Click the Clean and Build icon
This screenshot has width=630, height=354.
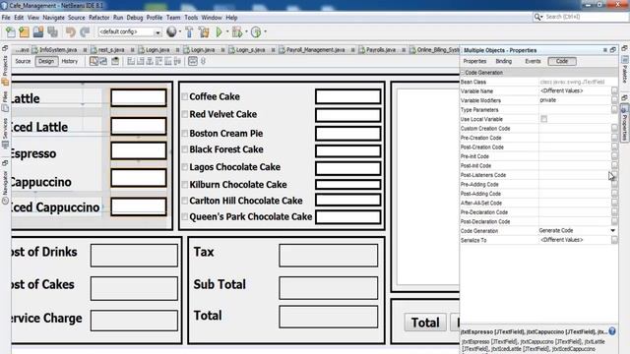[x=204, y=32]
